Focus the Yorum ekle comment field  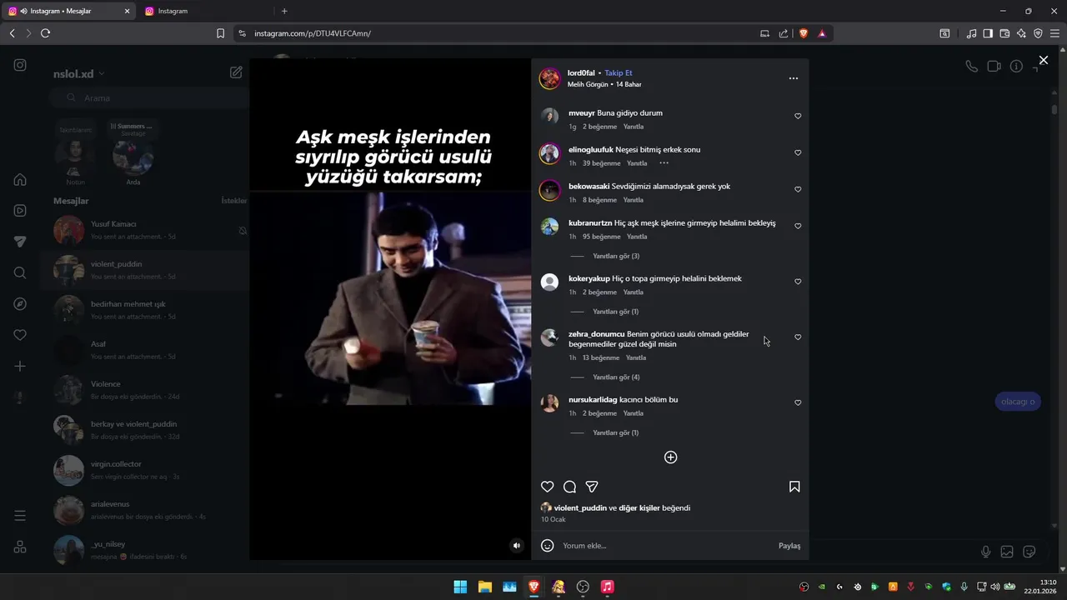pyautogui.click(x=667, y=546)
